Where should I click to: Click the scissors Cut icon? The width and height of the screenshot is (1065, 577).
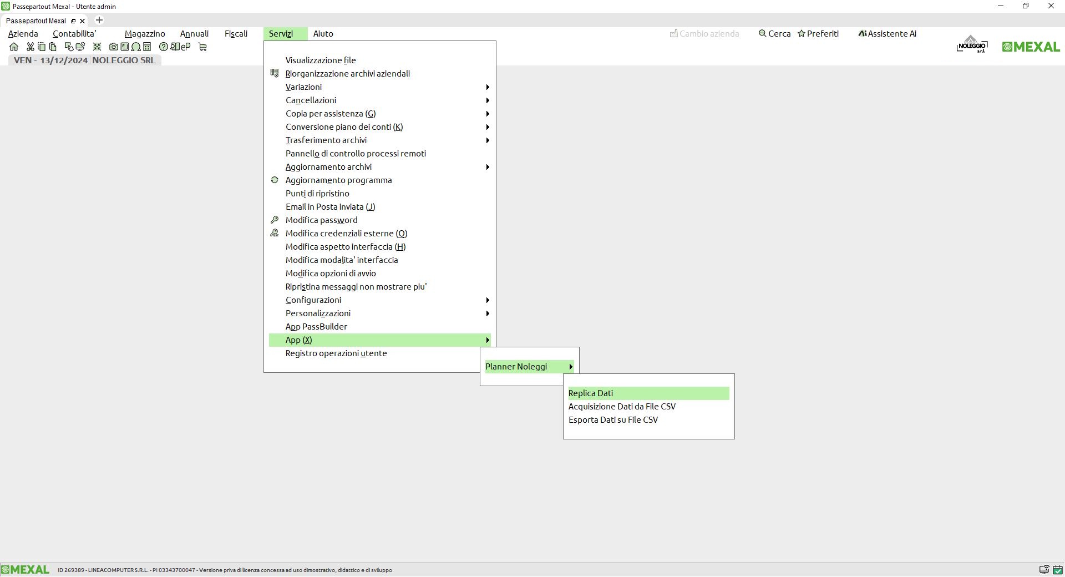tap(31, 47)
